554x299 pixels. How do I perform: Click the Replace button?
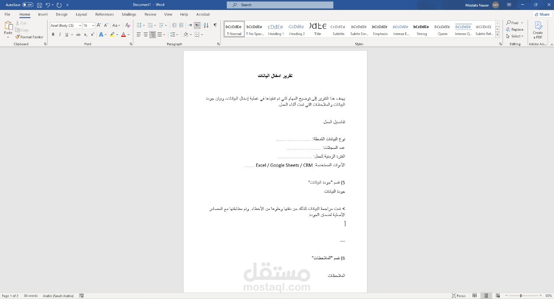pos(515,29)
